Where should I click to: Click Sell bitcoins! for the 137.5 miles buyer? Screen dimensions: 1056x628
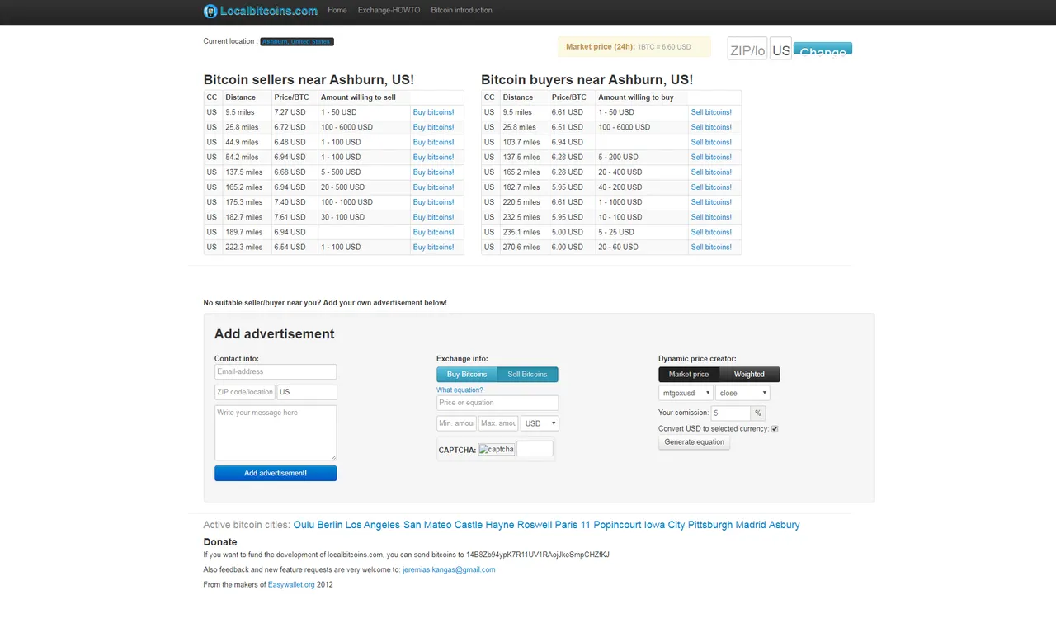(711, 157)
